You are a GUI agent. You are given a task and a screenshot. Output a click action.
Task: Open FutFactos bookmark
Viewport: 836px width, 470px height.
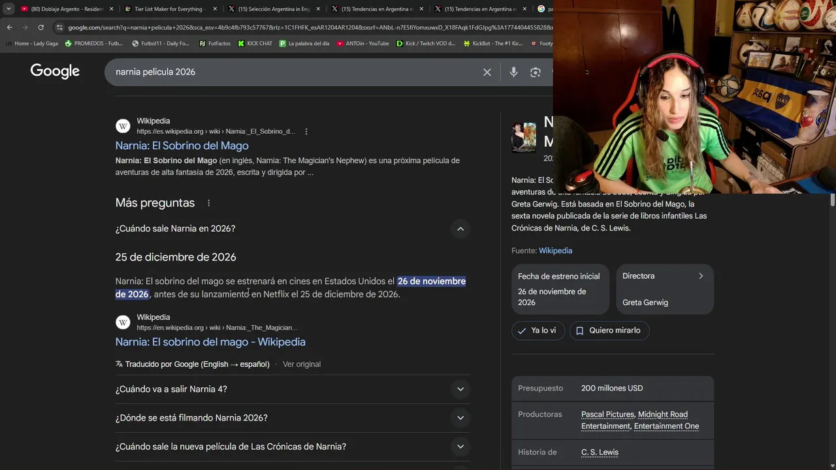pyautogui.click(x=214, y=44)
